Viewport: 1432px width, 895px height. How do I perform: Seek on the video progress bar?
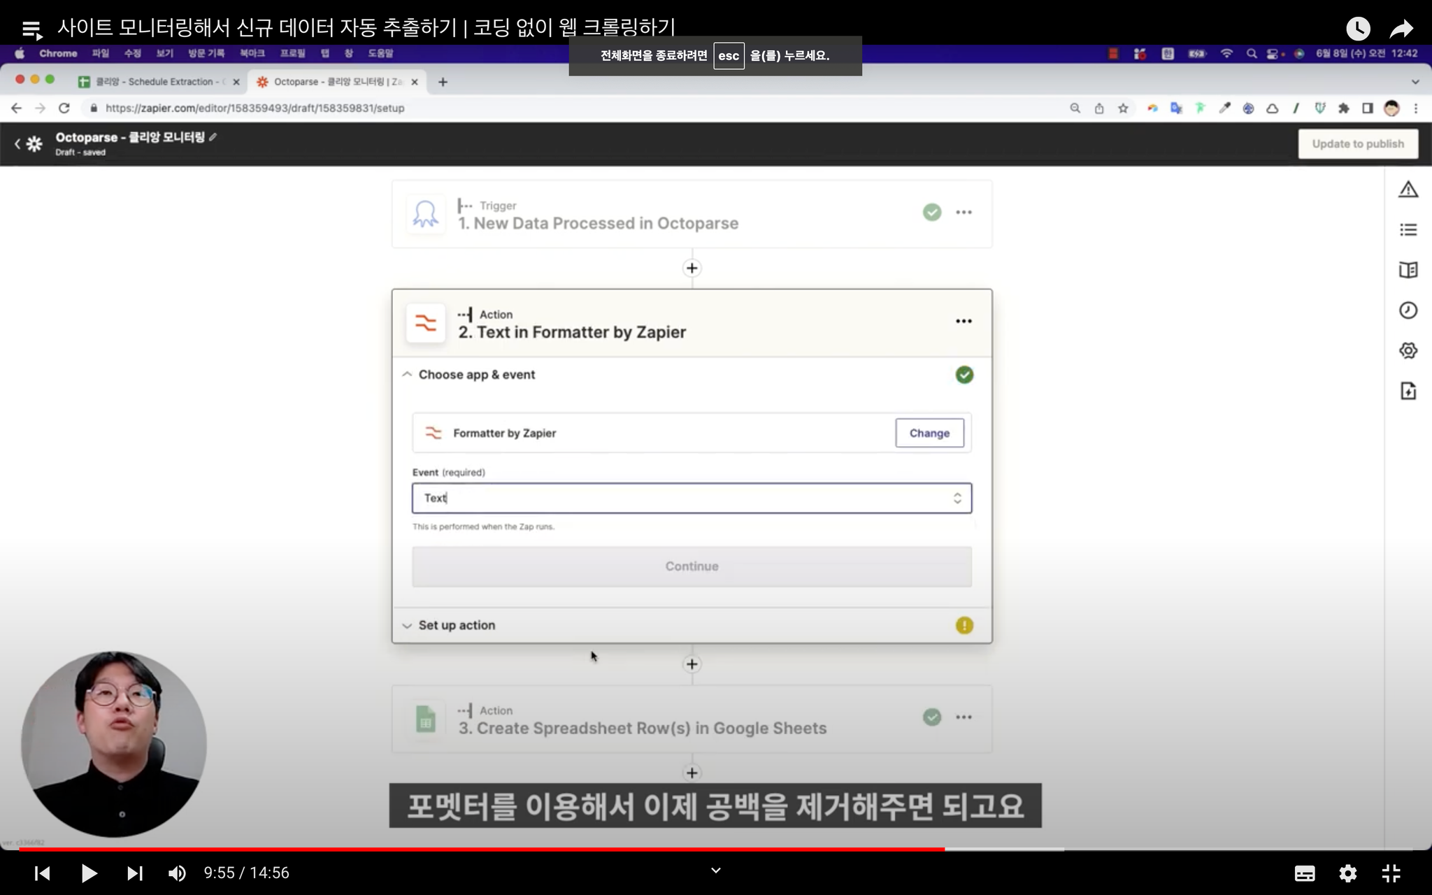[x=716, y=849]
